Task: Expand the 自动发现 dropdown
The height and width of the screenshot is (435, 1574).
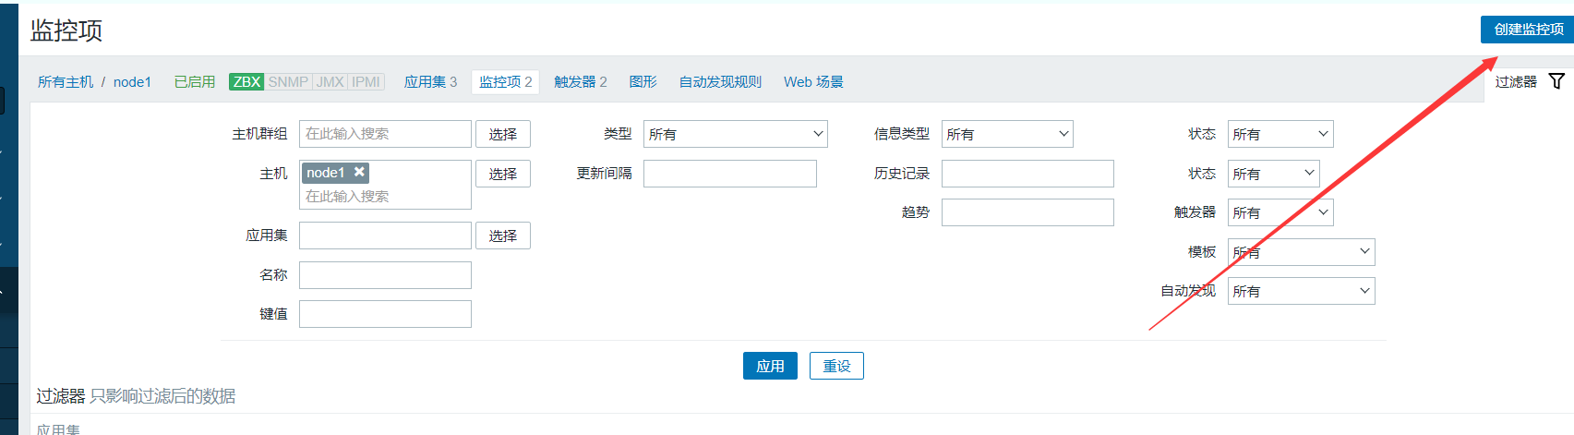Action: coord(1300,291)
